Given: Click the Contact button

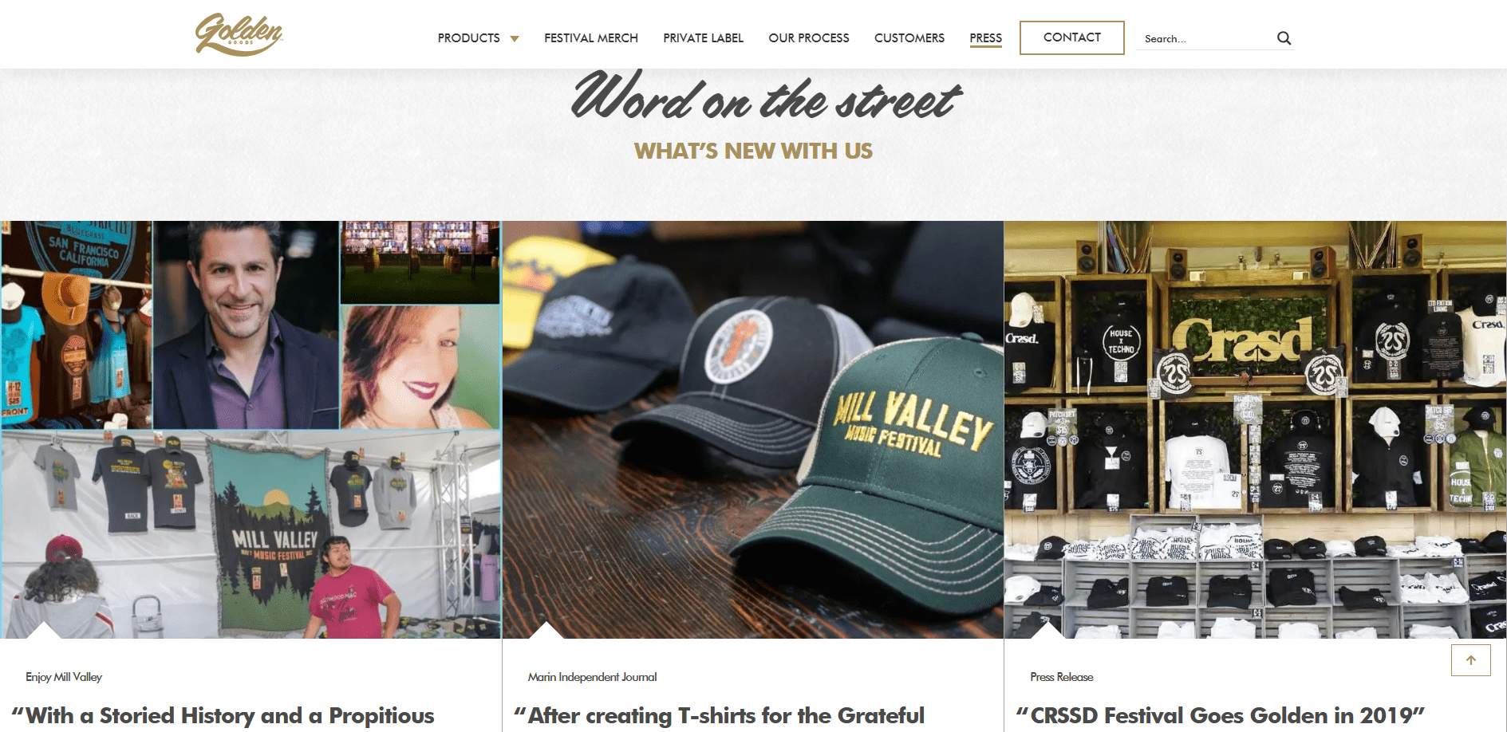Looking at the screenshot, I should tap(1072, 37).
